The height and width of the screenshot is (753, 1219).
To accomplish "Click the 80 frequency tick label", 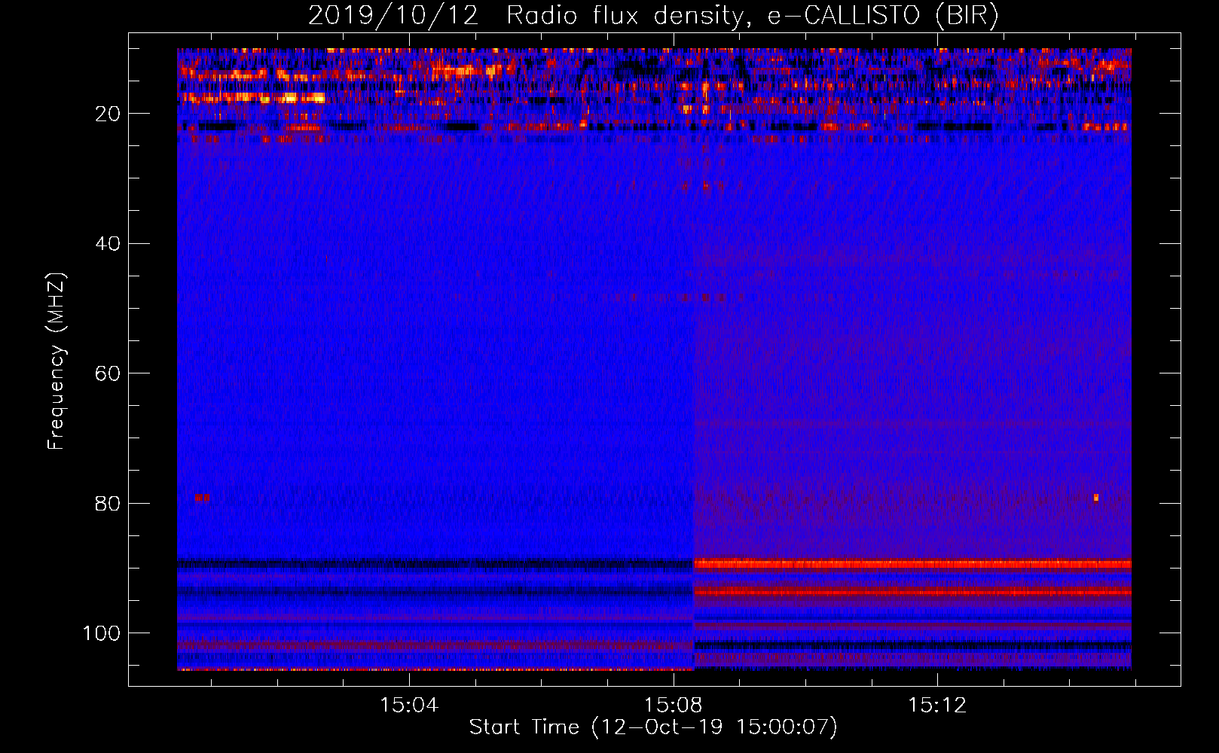I will point(108,503).
